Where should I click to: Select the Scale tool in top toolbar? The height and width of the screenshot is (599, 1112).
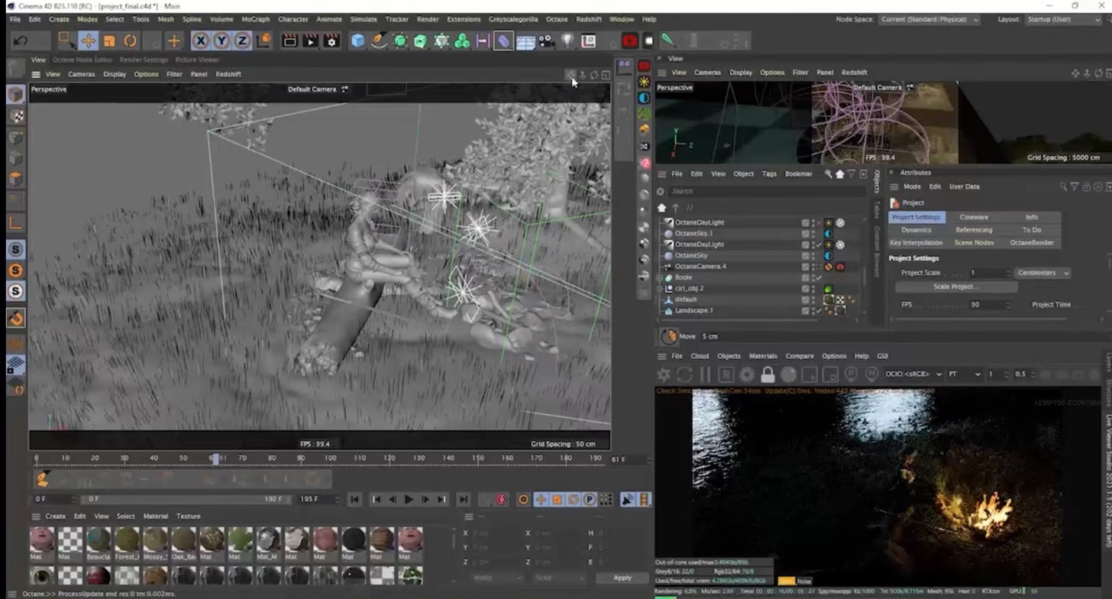pyautogui.click(x=109, y=40)
